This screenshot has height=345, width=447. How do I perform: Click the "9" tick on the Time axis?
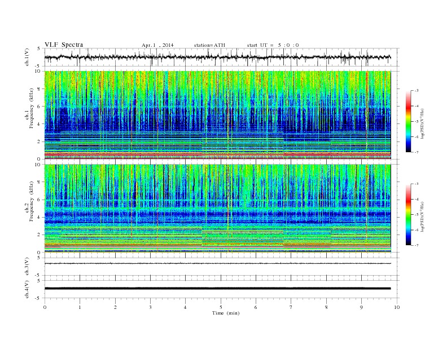[x=361, y=307]
